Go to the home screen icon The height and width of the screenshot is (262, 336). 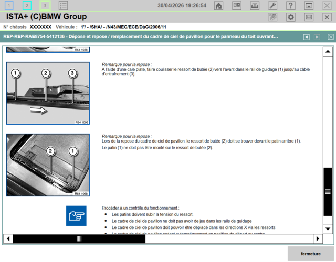tap(218, 6)
